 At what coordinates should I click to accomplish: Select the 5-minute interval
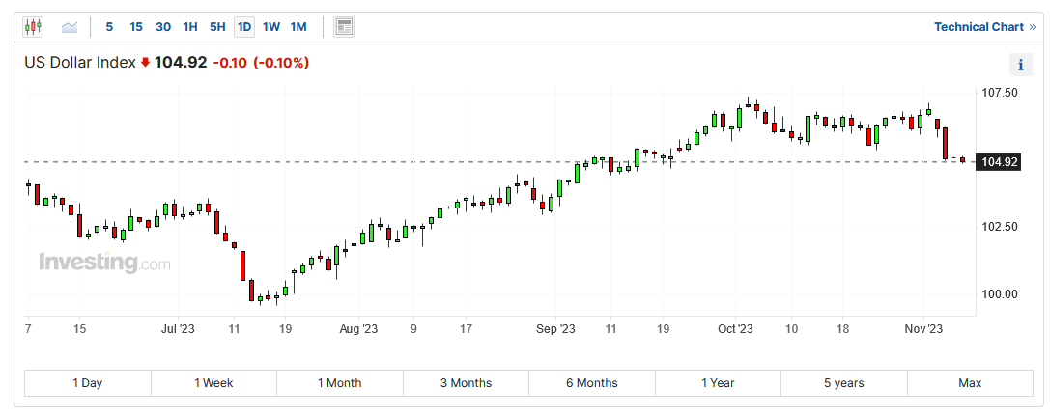(x=109, y=27)
